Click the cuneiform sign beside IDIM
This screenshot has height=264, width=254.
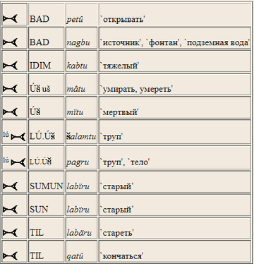[10, 66]
